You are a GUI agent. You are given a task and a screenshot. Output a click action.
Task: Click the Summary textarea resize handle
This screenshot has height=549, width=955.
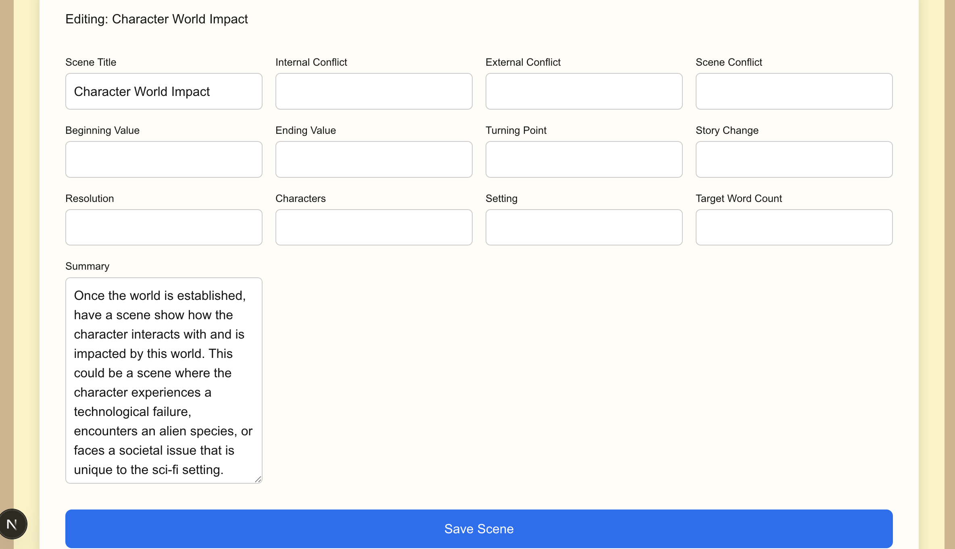point(258,479)
